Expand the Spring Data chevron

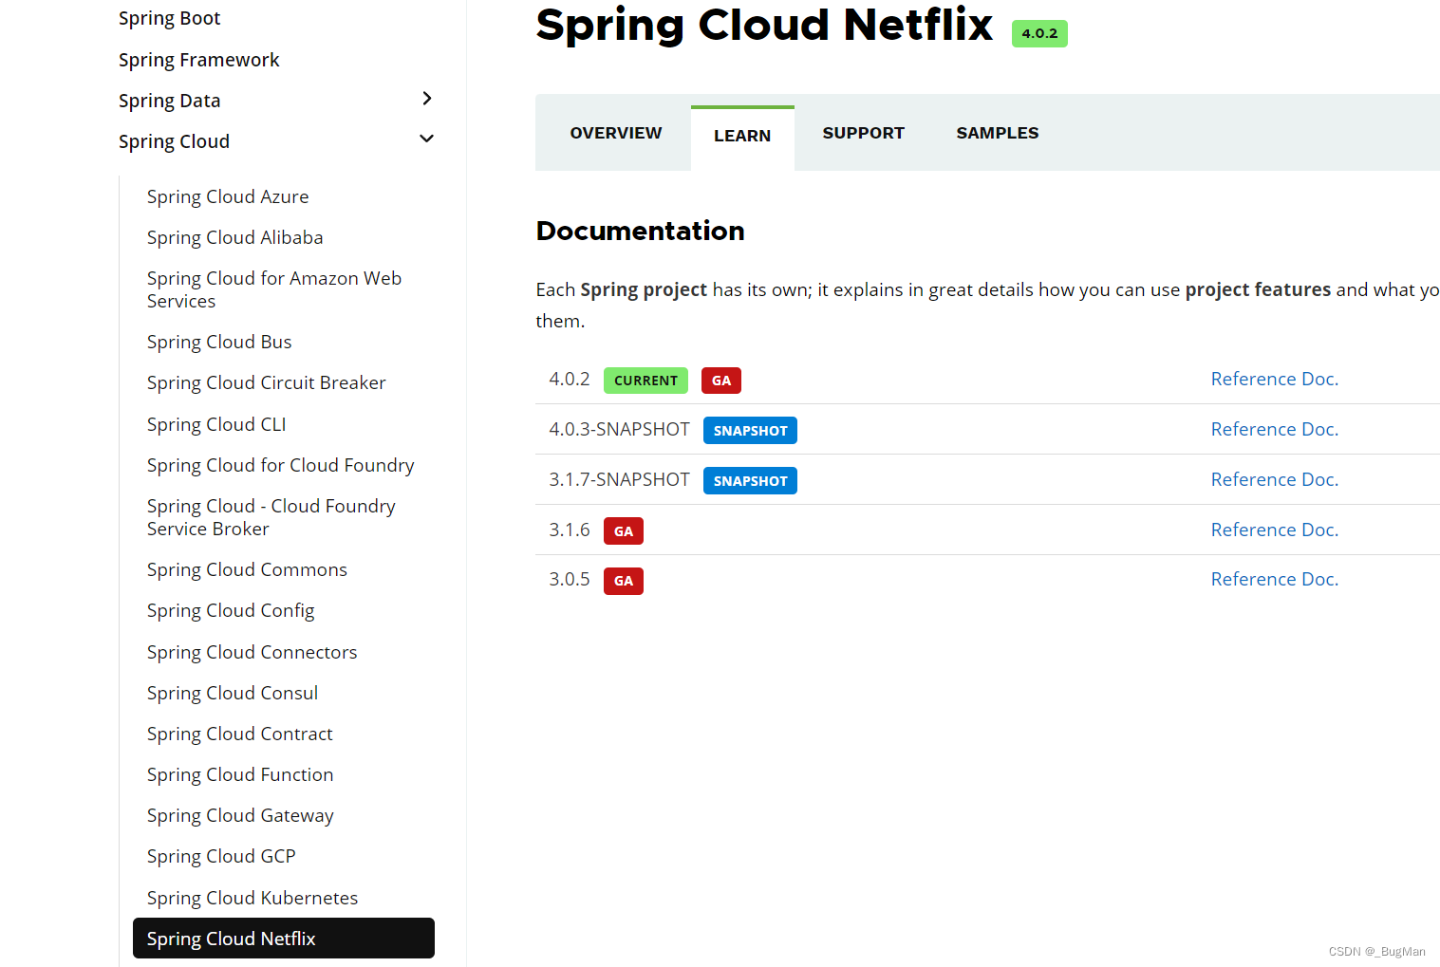tap(427, 99)
